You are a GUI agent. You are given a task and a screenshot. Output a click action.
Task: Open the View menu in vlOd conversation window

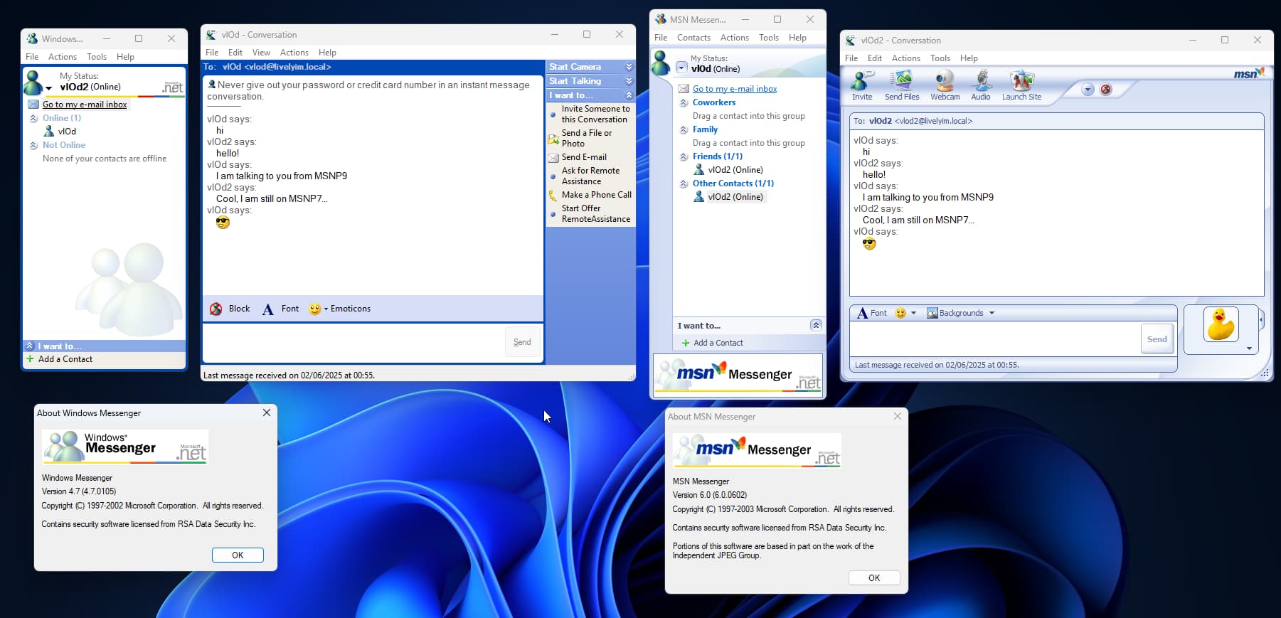pyautogui.click(x=261, y=53)
